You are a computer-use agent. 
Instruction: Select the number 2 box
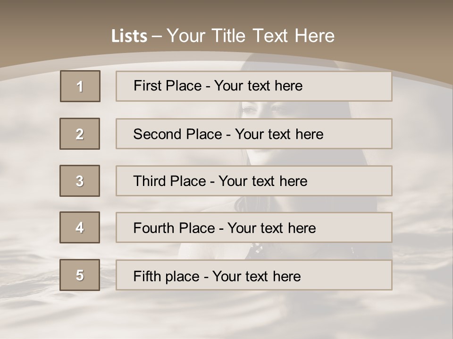[x=80, y=134]
